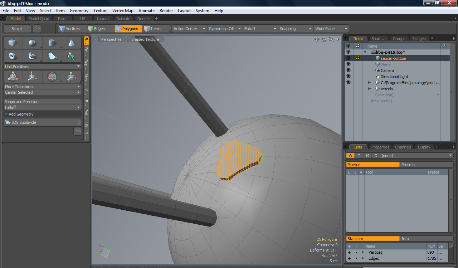Open the Geometry menu
The width and height of the screenshot is (458, 268).
click(x=79, y=11)
